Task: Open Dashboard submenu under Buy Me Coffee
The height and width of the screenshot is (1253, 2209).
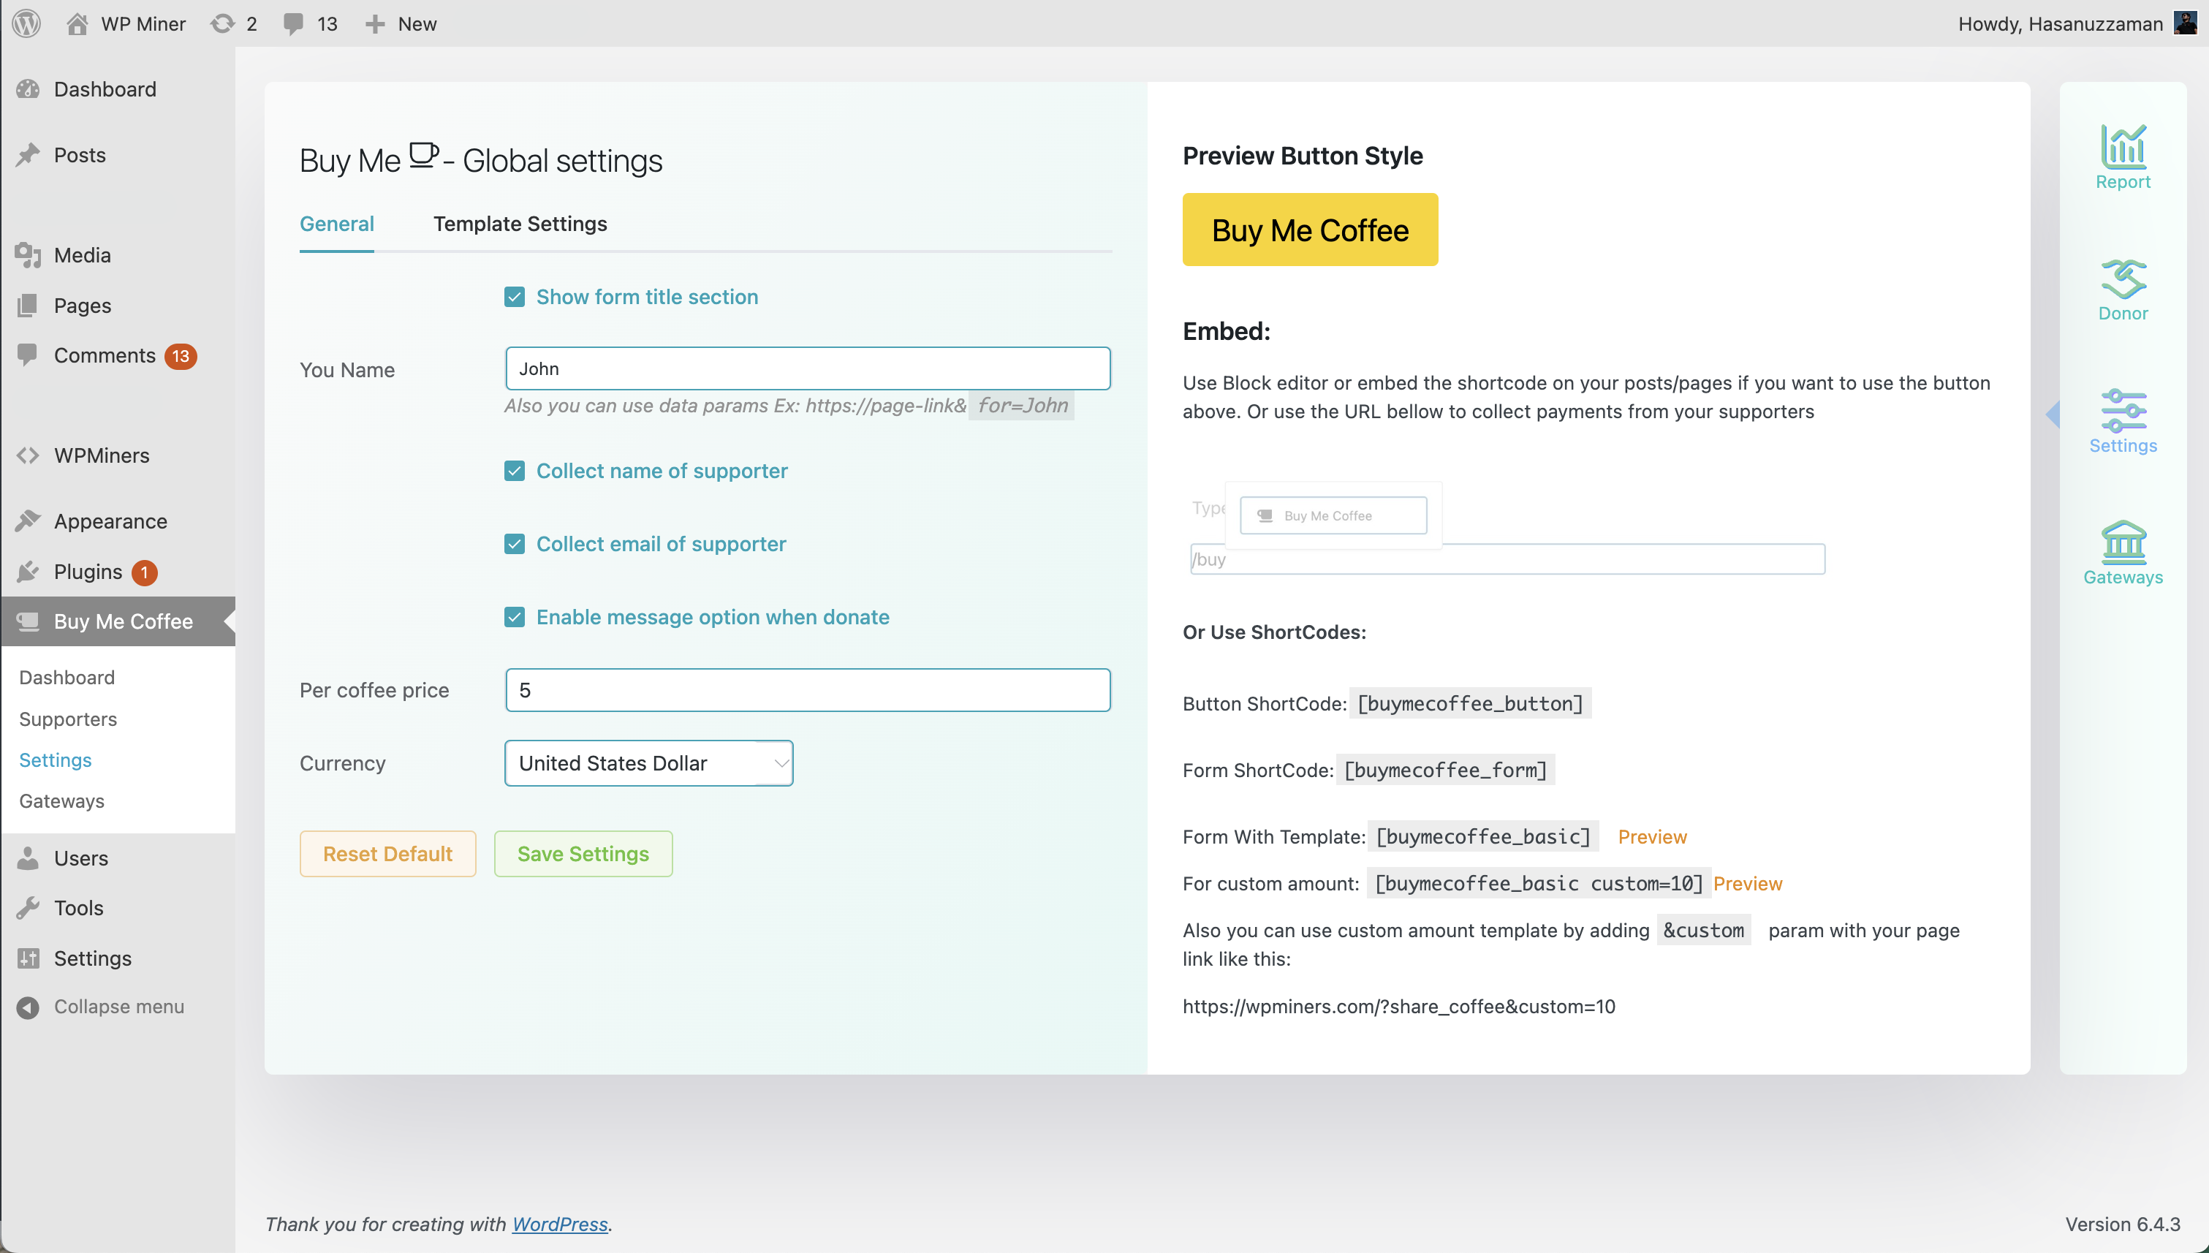Action: (x=67, y=677)
